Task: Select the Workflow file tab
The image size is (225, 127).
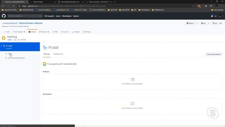Action: pos(58,54)
